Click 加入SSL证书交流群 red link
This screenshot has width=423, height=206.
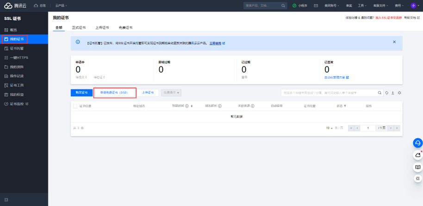(388, 18)
